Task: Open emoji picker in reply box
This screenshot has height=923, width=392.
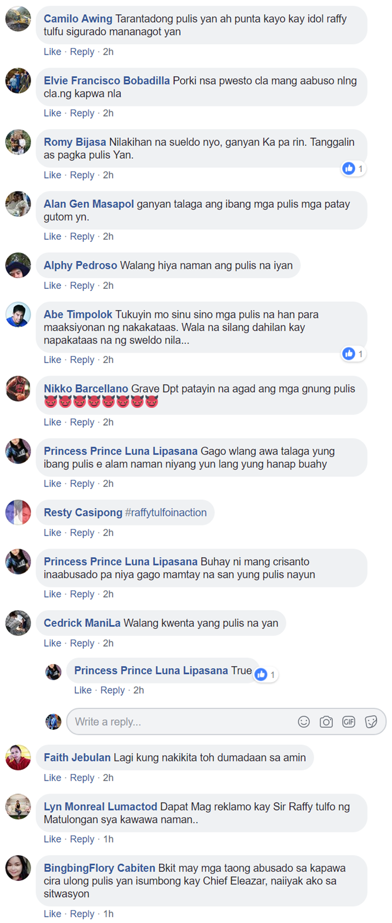Action: click(304, 721)
